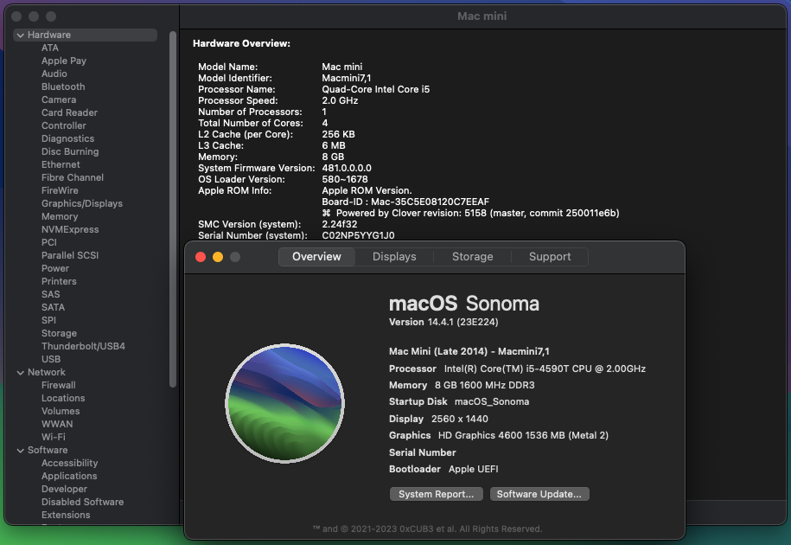Minimize the About This Mac window

click(218, 257)
